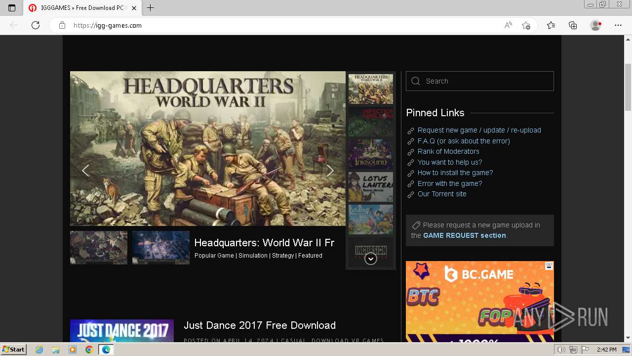Open Featured category link

click(310, 256)
